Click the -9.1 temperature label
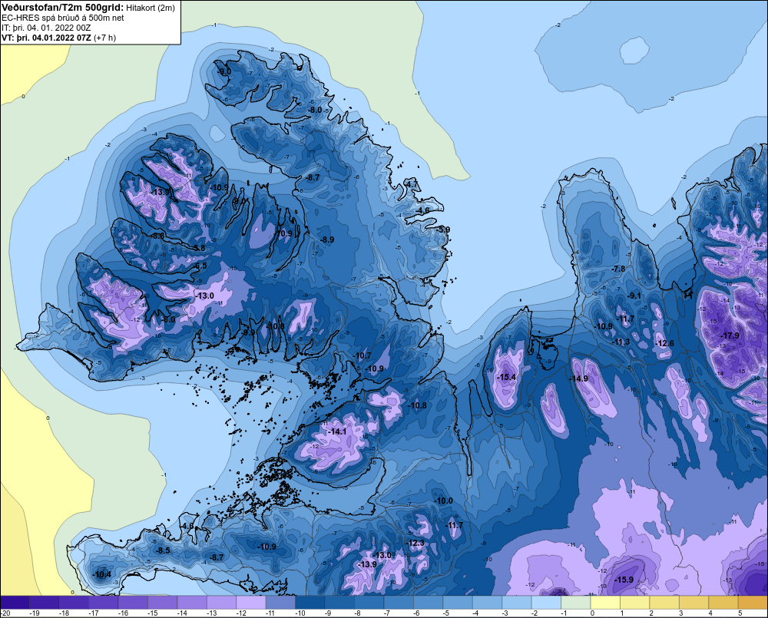Image resolution: width=768 pixels, height=618 pixels. click(634, 296)
